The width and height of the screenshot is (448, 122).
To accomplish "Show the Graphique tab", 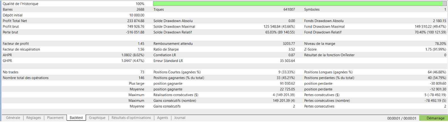I will click(97, 118).
